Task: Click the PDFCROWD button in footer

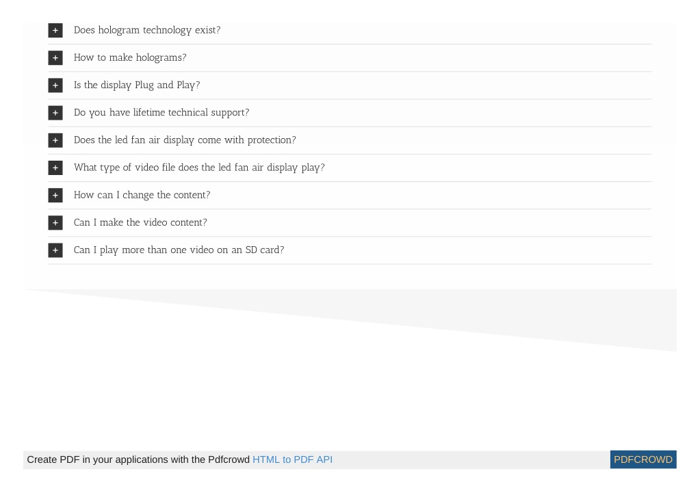Action: (643, 459)
